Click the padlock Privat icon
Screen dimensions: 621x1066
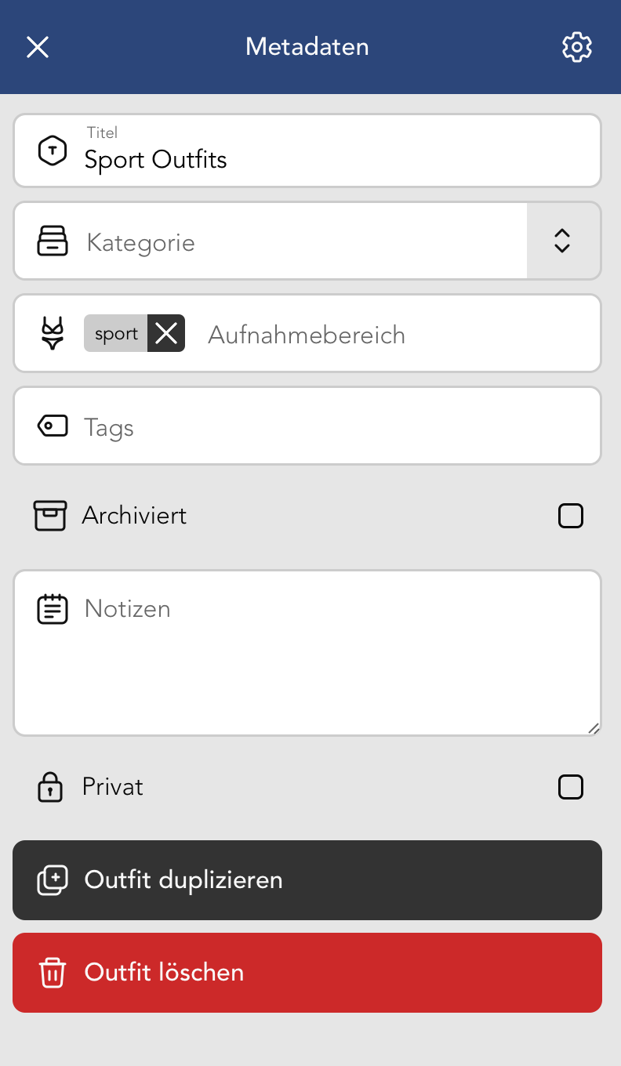click(50, 787)
